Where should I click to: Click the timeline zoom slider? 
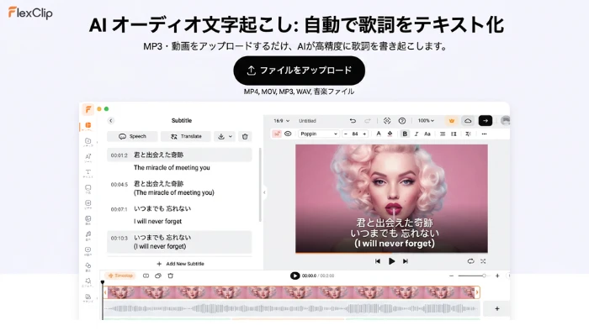point(472,276)
